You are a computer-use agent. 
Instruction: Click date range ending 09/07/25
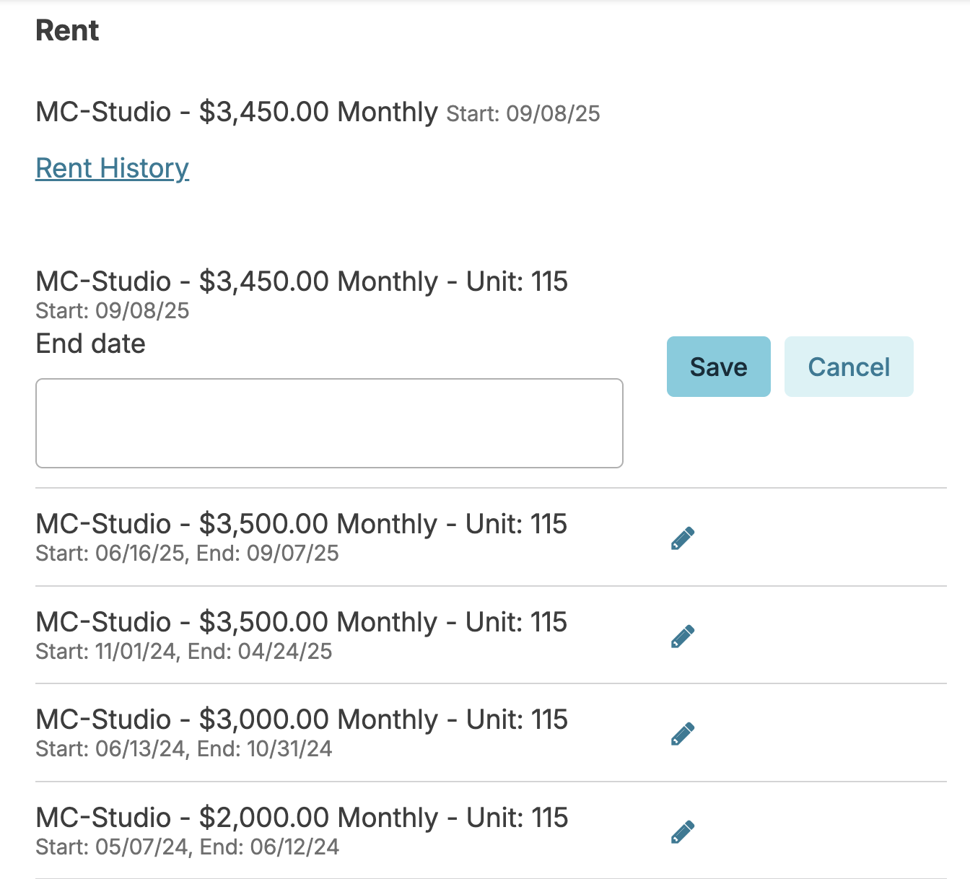point(187,554)
